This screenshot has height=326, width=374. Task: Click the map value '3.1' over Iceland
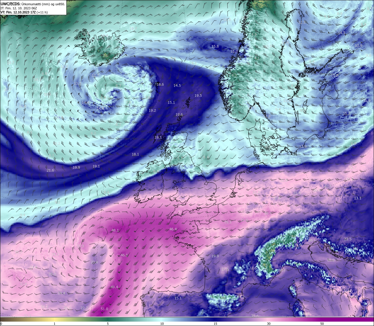point(105,55)
